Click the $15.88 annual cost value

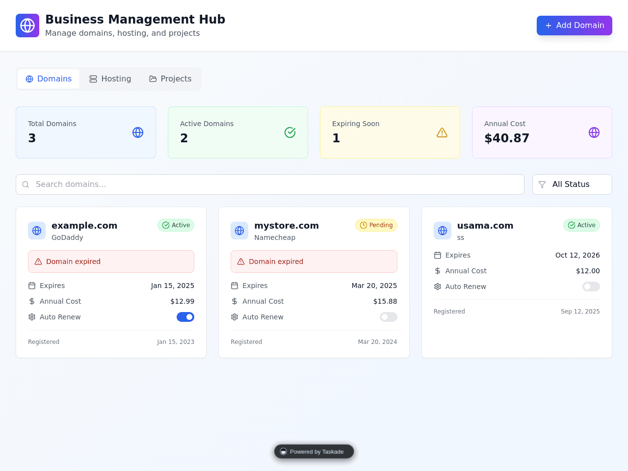pyautogui.click(x=385, y=301)
